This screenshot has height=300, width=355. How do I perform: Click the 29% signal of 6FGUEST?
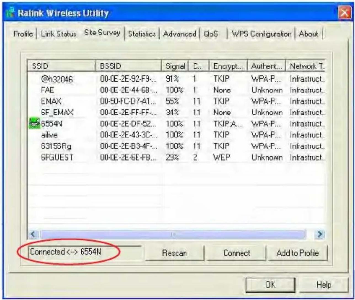click(x=172, y=157)
